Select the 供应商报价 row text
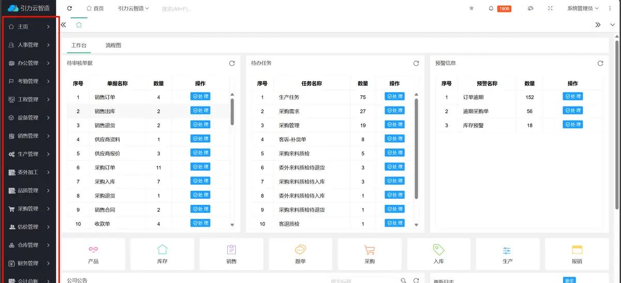 pyautogui.click(x=107, y=153)
